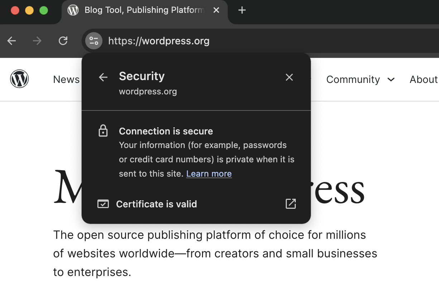Click the WordPress logo in the page header
The image size is (439, 286).
coord(19,79)
